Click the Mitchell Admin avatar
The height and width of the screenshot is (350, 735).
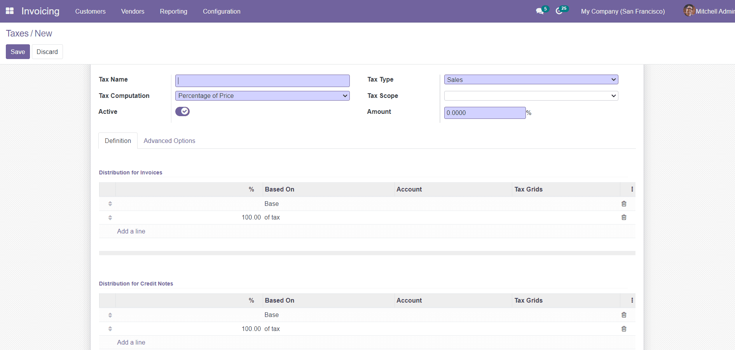coord(688,10)
